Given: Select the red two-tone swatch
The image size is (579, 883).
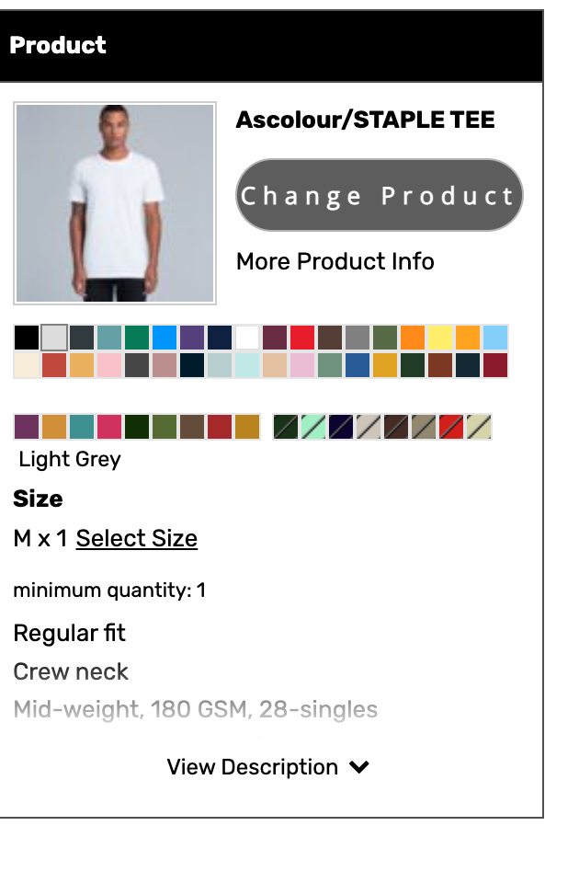Looking at the screenshot, I should coord(451,427).
